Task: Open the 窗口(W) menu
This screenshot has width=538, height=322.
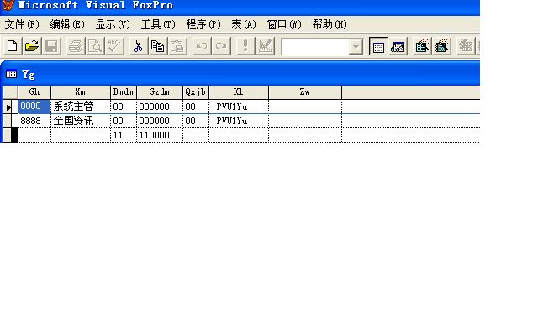Action: [284, 24]
